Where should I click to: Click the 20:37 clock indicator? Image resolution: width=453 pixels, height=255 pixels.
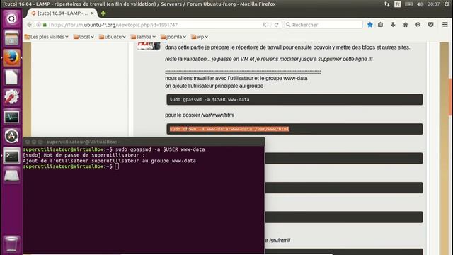pos(434,4)
